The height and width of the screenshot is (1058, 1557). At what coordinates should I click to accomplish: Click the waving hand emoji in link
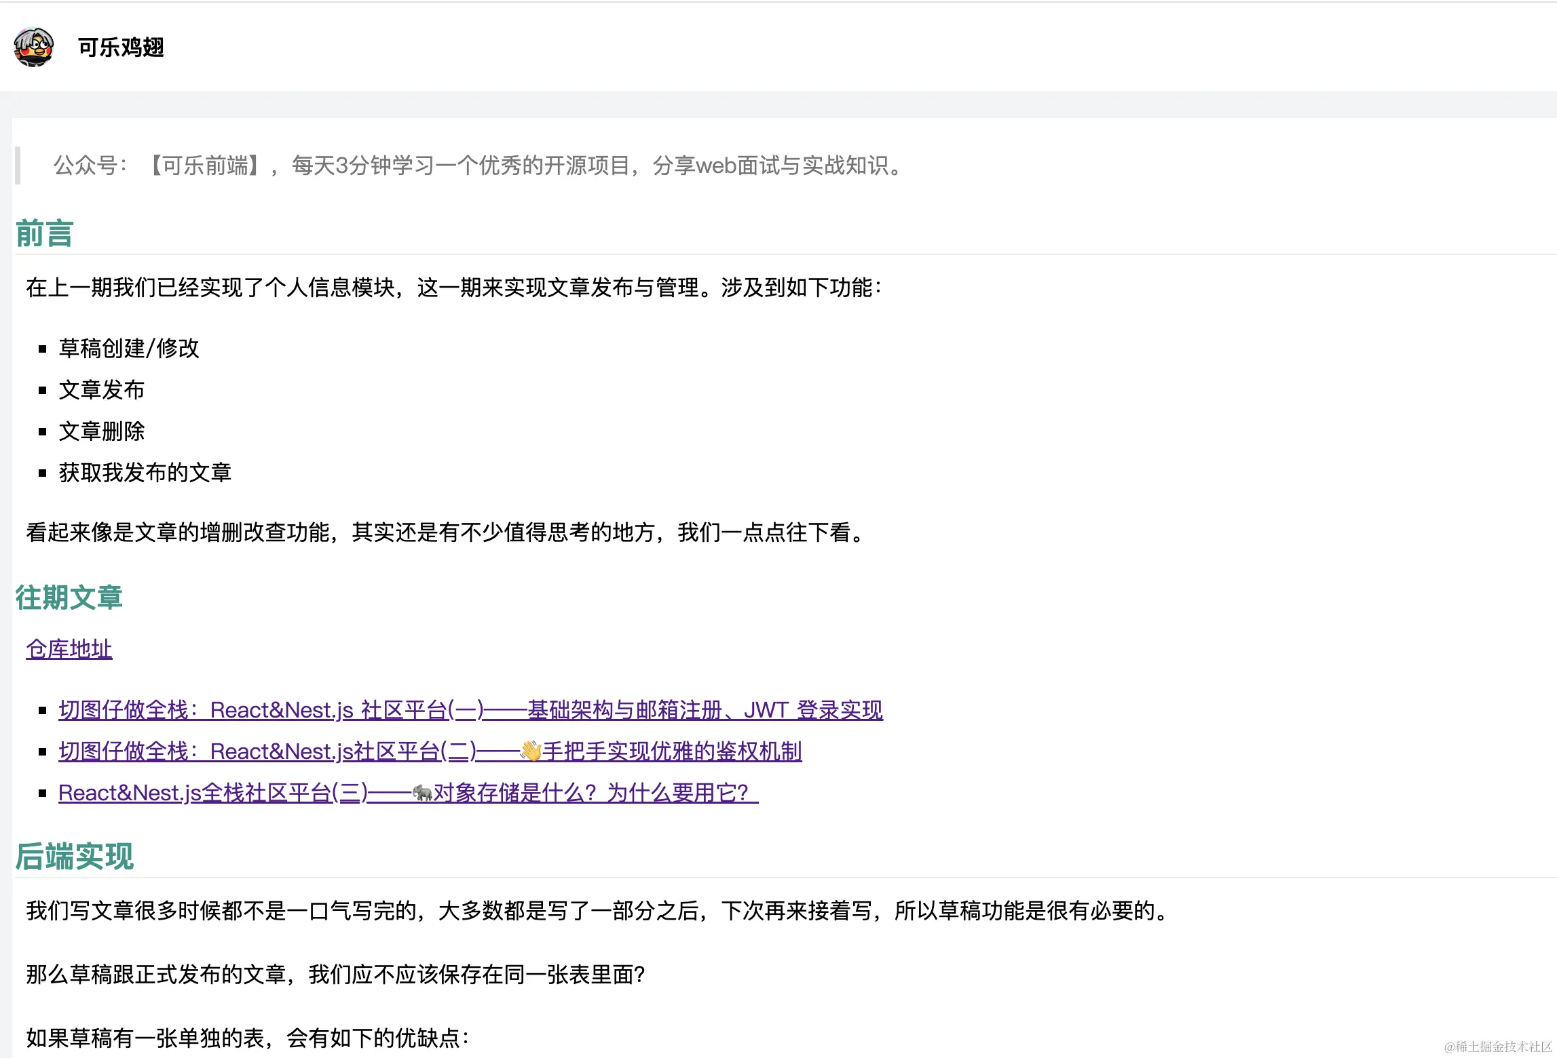tap(531, 751)
